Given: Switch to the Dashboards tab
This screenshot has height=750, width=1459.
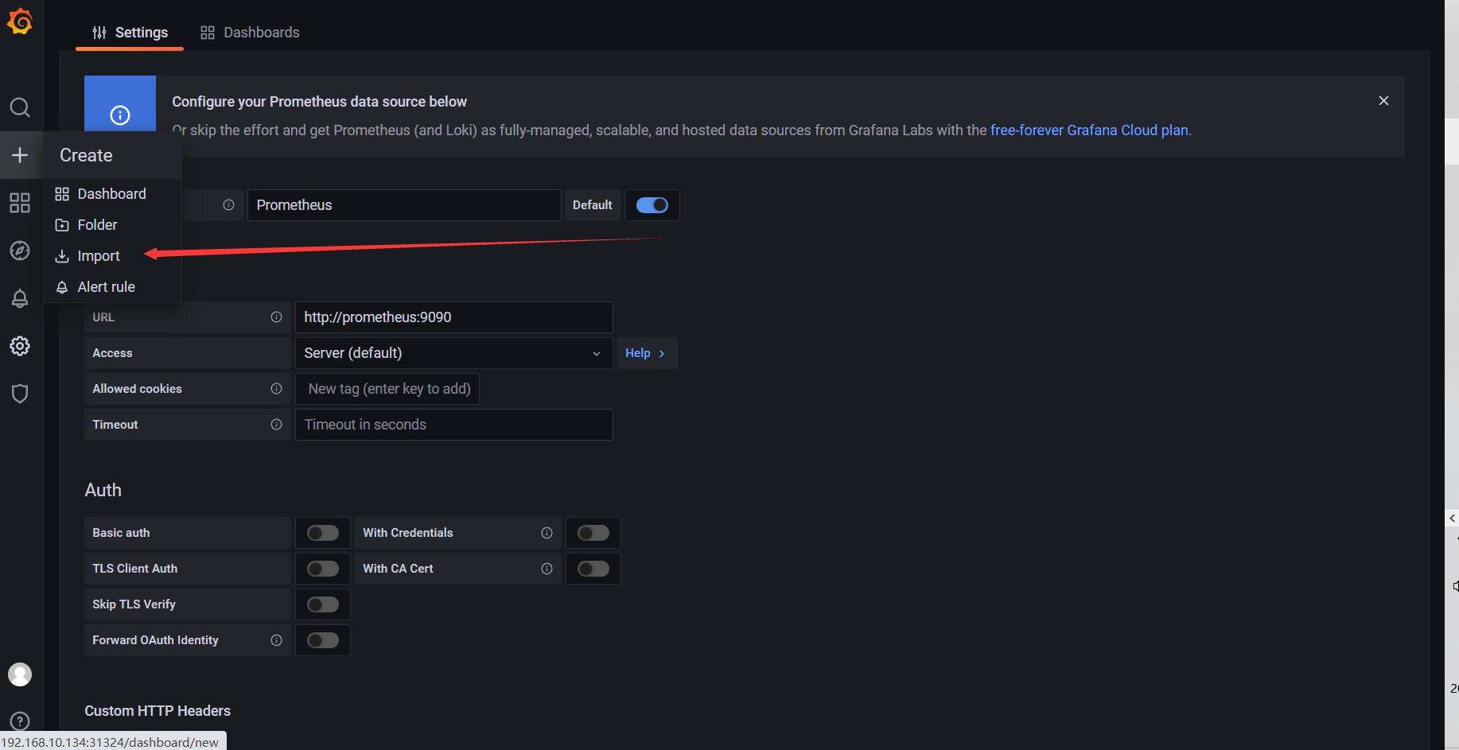Looking at the screenshot, I should [250, 33].
